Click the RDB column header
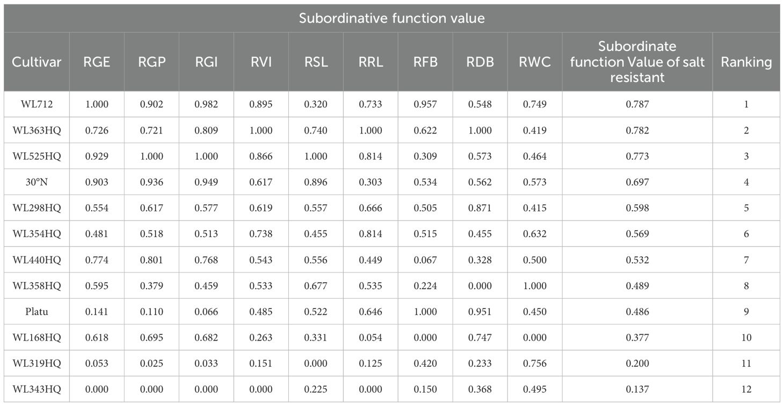 pos(480,62)
